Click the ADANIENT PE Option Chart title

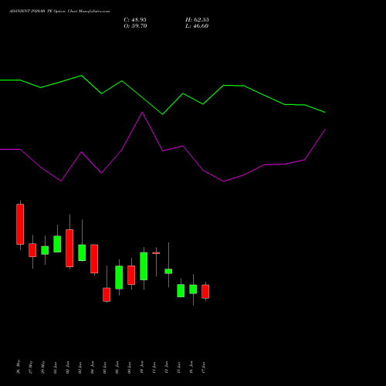click(x=59, y=12)
